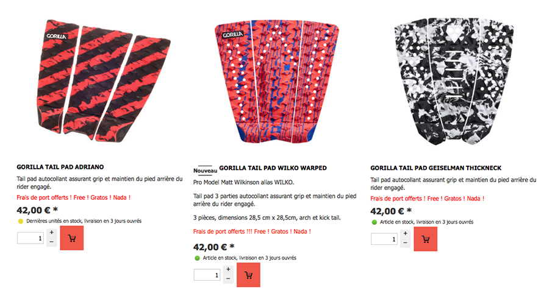
Task: Decrease Geiselman Thickneck quantity with minus
Action: click(x=406, y=243)
